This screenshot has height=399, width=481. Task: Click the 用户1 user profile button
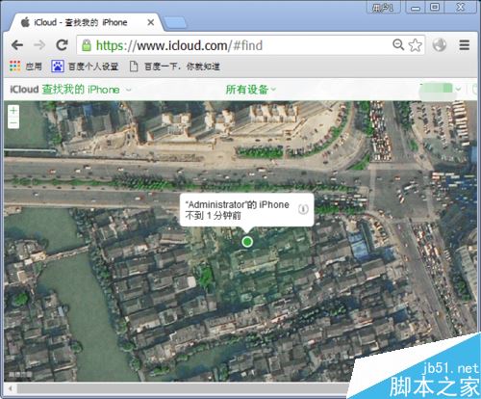pyautogui.click(x=384, y=8)
